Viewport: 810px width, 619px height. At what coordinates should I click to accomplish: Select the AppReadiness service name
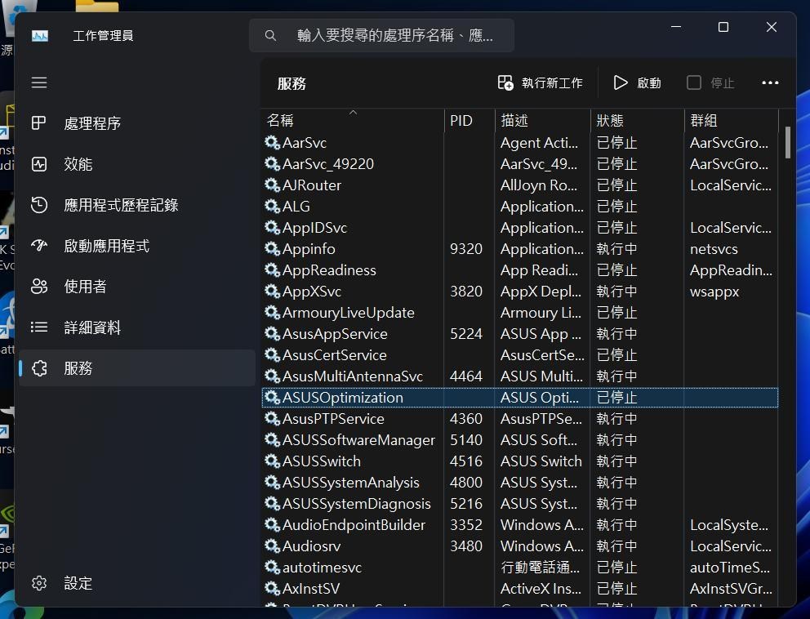click(329, 270)
